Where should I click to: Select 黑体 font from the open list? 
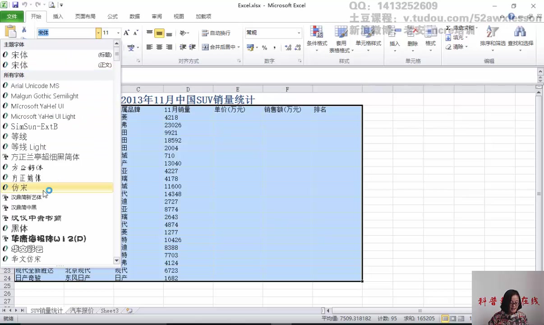click(x=19, y=228)
